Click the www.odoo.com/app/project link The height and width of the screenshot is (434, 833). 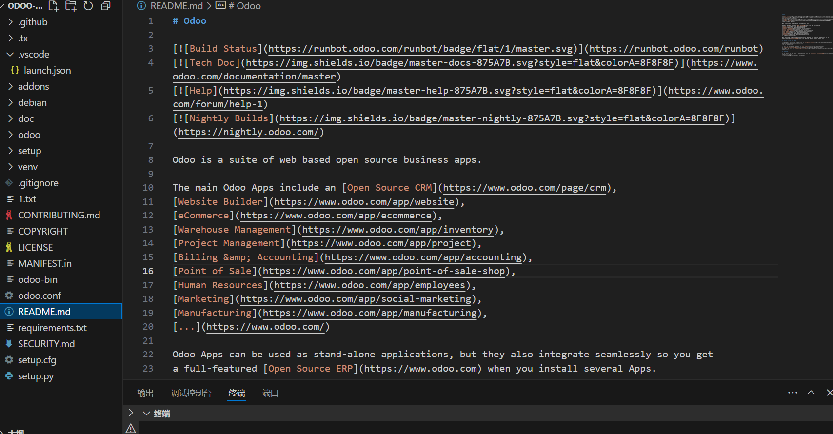[x=381, y=243]
